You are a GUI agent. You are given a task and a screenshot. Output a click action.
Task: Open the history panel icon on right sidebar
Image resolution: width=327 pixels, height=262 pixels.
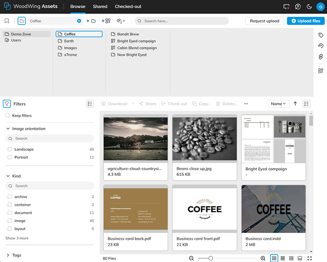[321, 46]
